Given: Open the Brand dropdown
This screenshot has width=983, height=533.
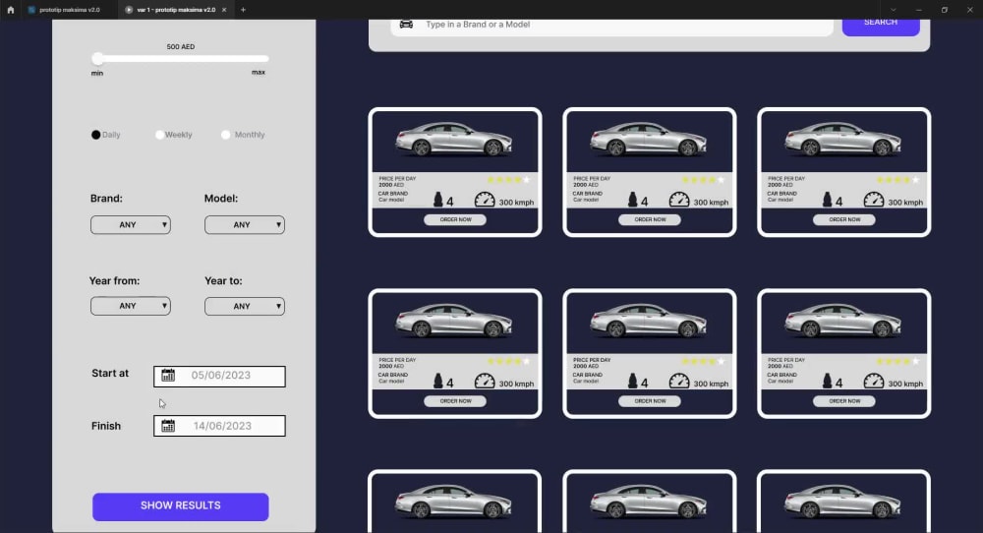Looking at the screenshot, I should 131,224.
